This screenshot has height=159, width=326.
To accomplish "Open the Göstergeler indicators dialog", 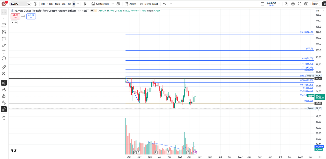I will coord(100,4).
